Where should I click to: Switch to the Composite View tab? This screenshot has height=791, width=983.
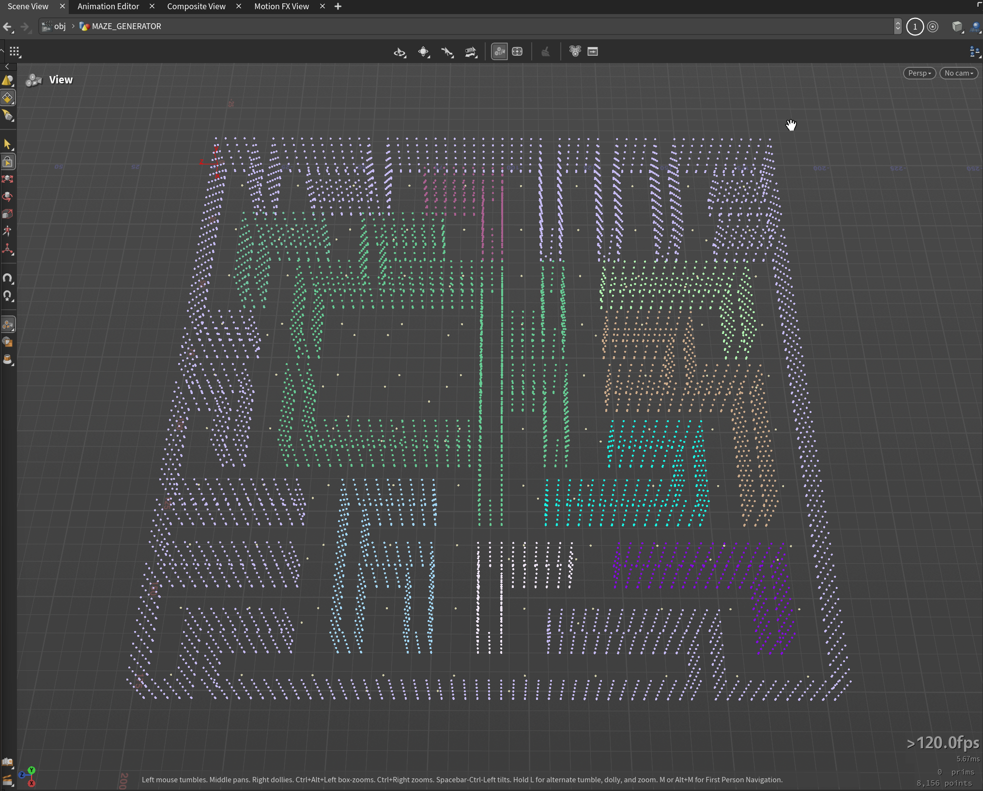(196, 6)
